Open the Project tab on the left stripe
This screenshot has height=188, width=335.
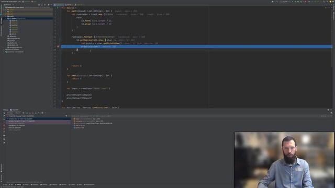[x=1, y=21]
